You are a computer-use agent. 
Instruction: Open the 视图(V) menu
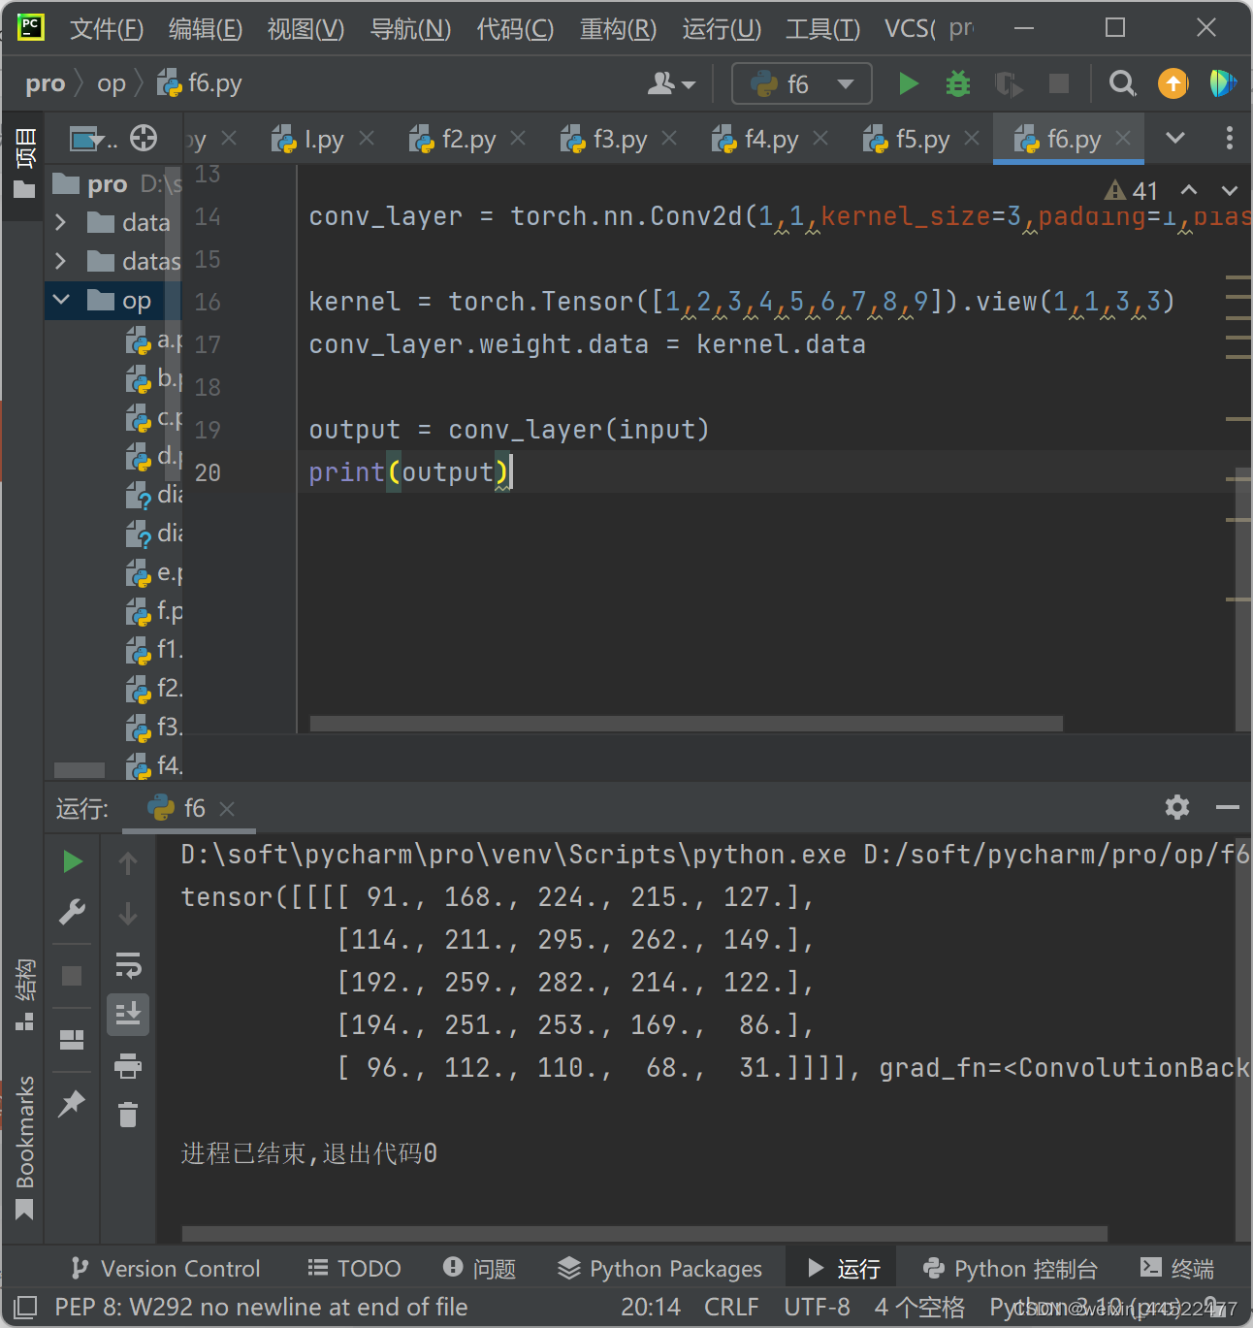(x=305, y=29)
